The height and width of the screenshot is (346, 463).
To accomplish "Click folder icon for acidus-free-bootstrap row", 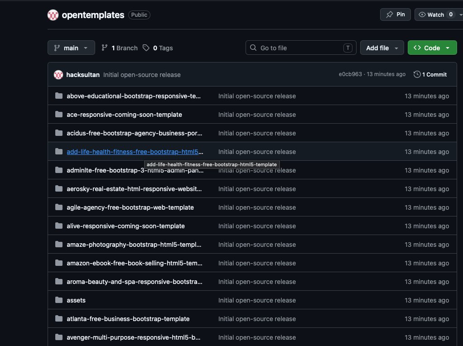I will (x=59, y=133).
